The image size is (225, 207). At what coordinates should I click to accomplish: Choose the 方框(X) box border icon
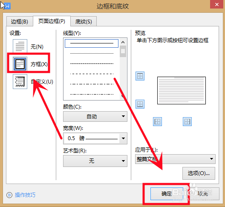20,64
